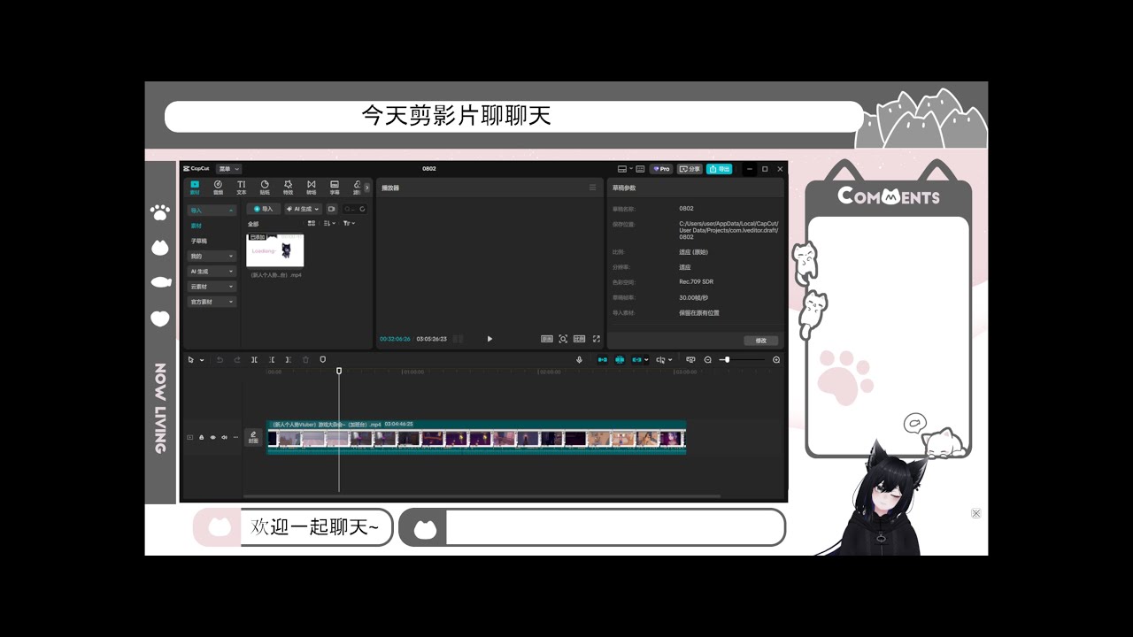Expand the 云素材 section
This screenshot has height=637, width=1133.
[x=212, y=287]
